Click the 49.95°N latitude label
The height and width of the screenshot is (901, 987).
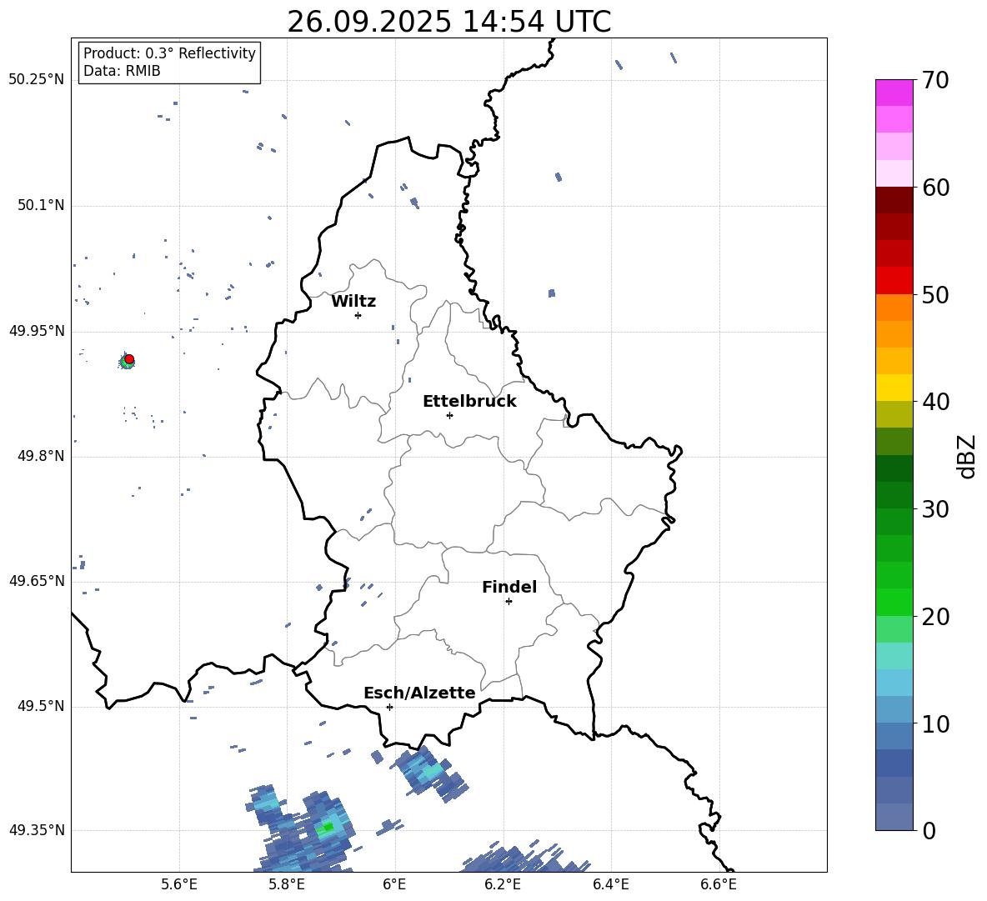36,331
